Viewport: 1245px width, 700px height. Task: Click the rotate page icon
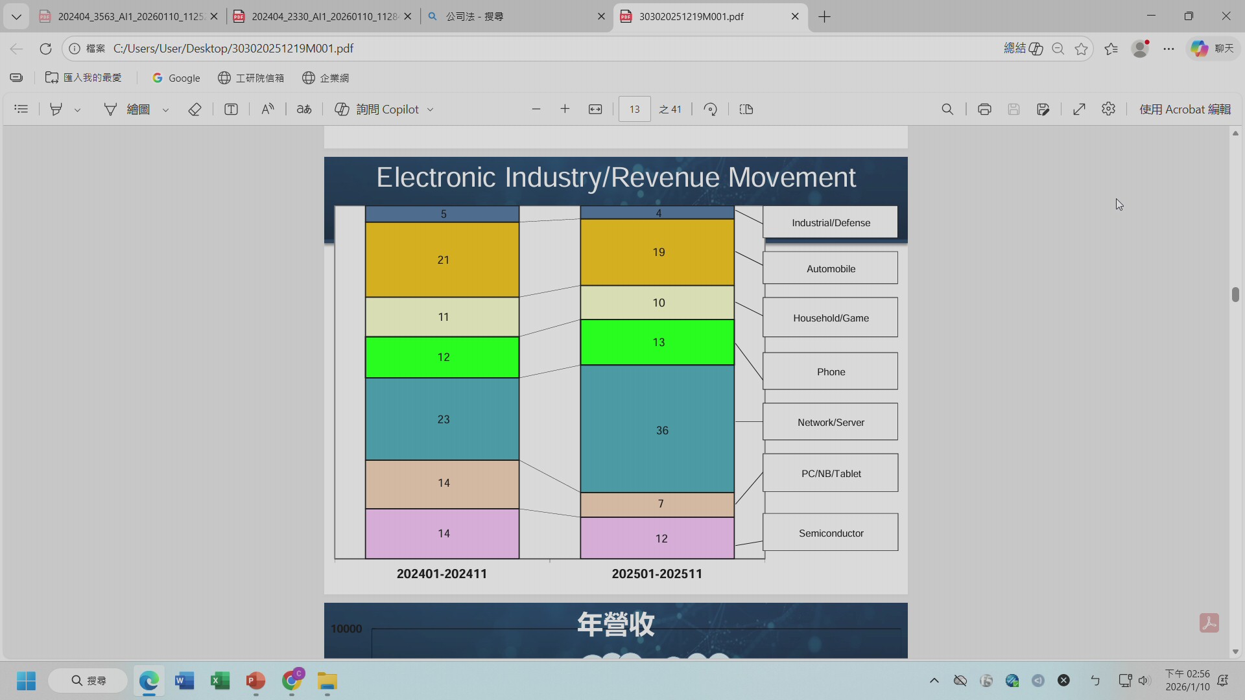[x=711, y=110]
